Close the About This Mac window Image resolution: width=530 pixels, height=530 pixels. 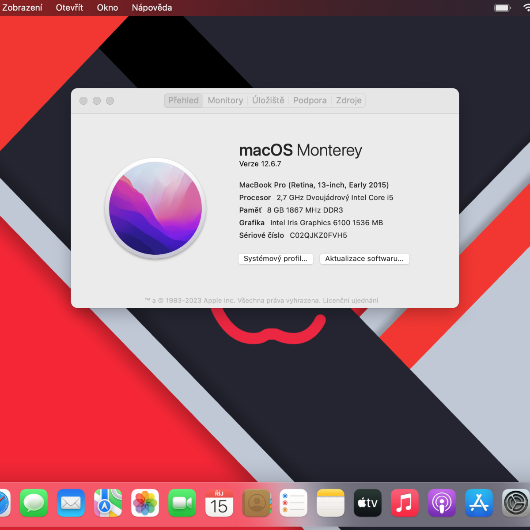pyautogui.click(x=83, y=101)
